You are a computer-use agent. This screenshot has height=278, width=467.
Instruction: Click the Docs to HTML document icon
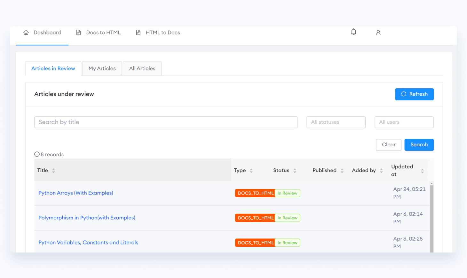click(78, 32)
